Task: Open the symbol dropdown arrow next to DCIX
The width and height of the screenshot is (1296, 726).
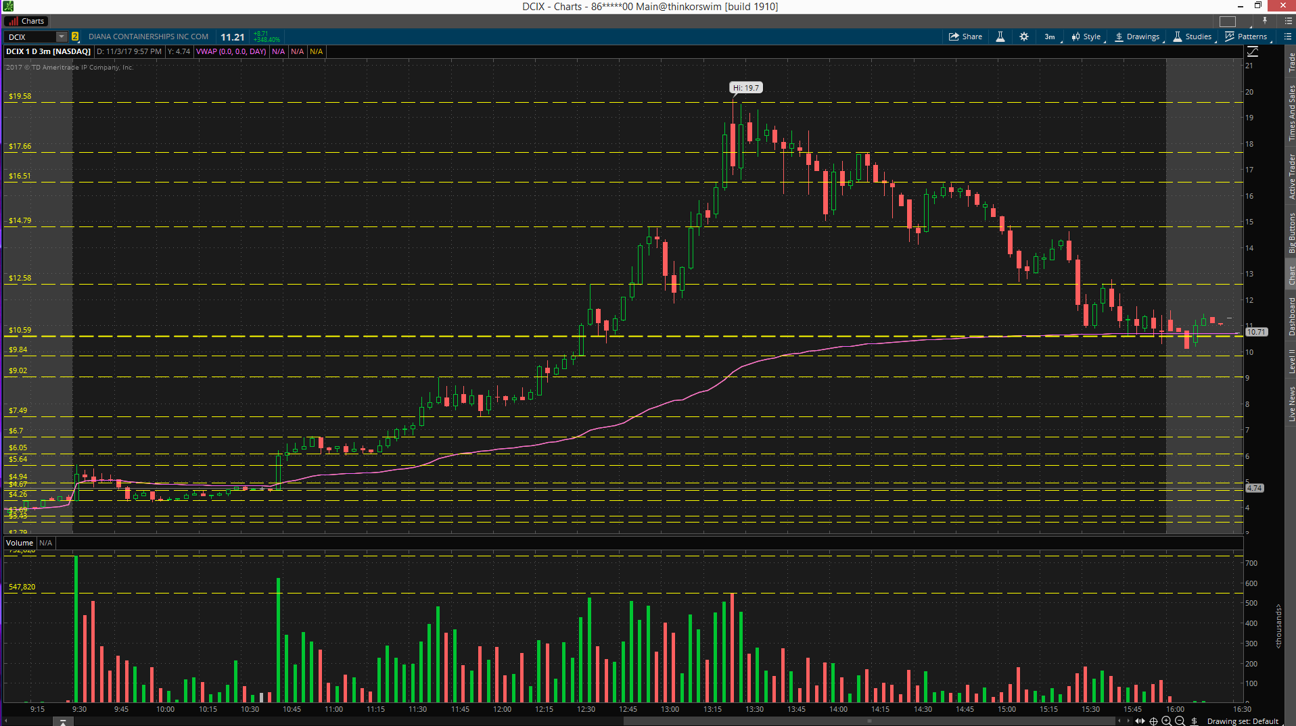Action: point(62,37)
